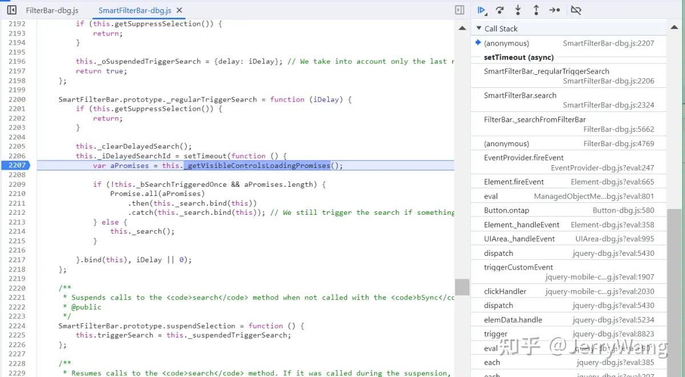685x377 pixels.
Task: Select SmartFilterBar.search stack frame
Action: point(569,100)
